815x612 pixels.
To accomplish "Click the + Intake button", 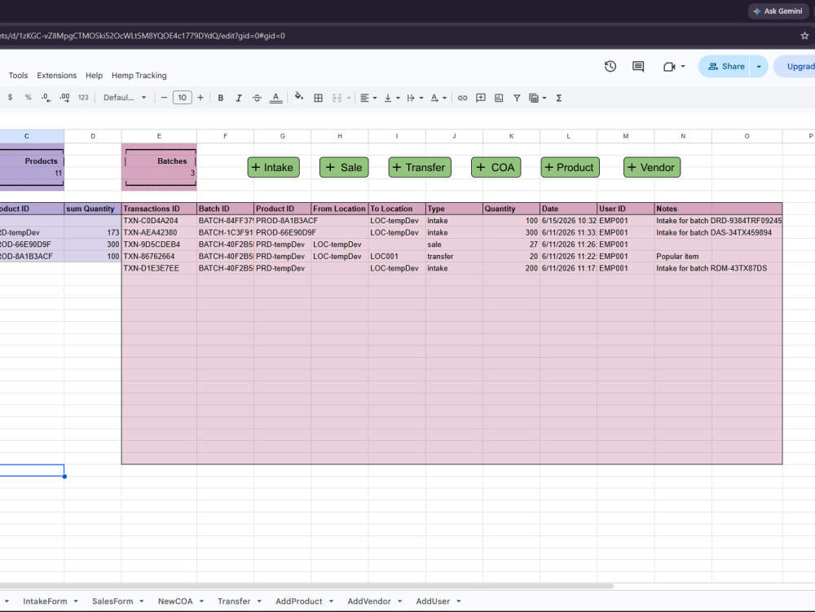I will (273, 167).
